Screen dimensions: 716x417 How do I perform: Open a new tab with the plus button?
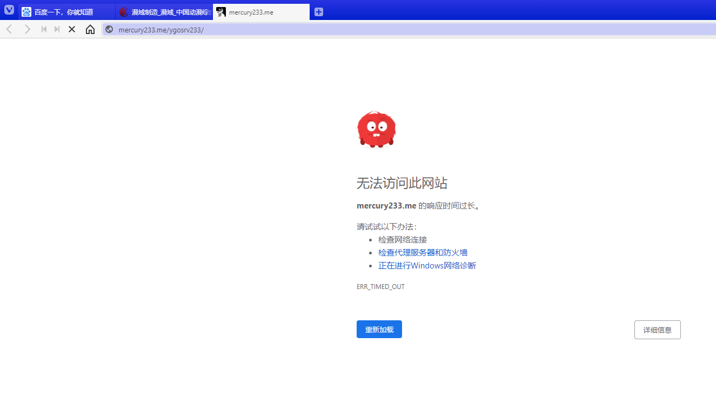click(x=318, y=11)
